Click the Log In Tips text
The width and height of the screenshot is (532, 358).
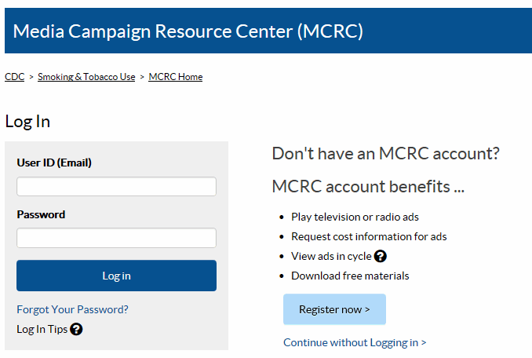tap(42, 329)
